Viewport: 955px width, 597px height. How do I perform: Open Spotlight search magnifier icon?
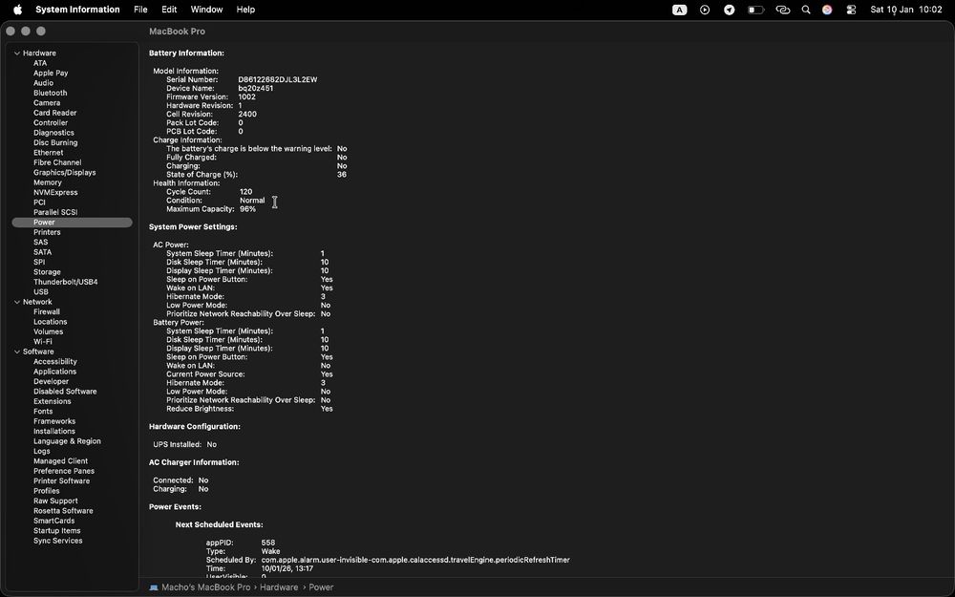click(806, 10)
